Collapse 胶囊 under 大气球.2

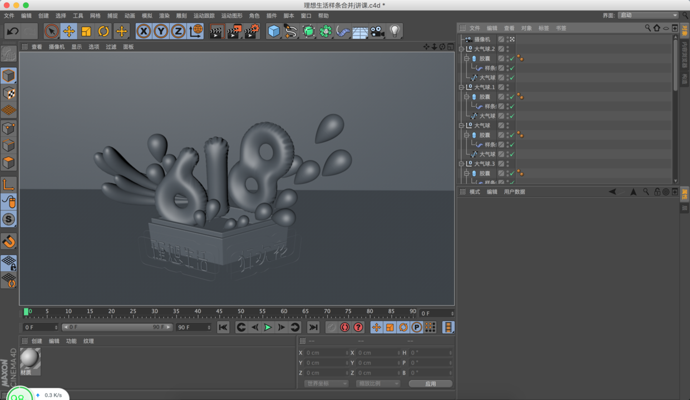(x=467, y=58)
